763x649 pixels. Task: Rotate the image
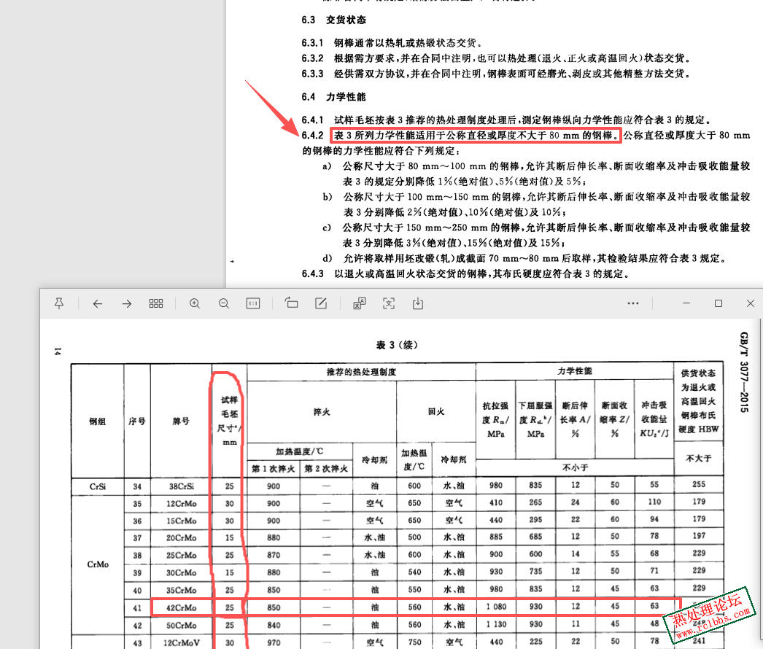tap(292, 303)
